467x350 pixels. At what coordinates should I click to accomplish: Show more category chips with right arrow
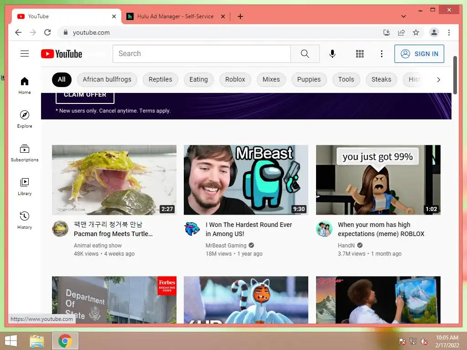[438, 79]
